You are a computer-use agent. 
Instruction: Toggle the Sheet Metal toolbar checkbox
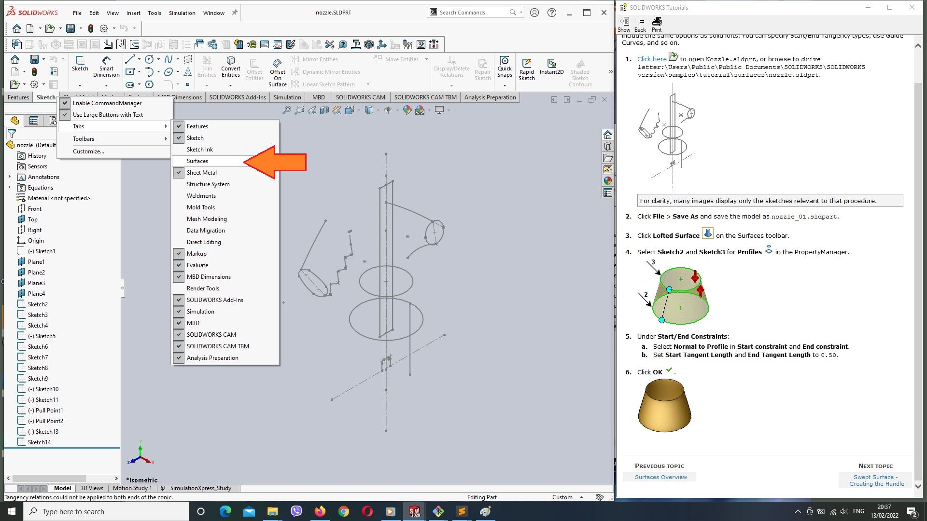point(179,172)
